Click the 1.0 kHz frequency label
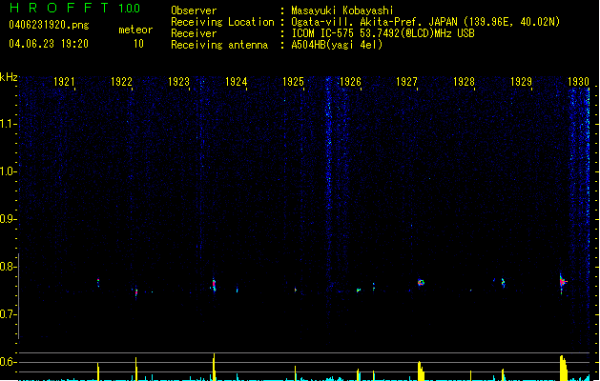 pos(8,171)
